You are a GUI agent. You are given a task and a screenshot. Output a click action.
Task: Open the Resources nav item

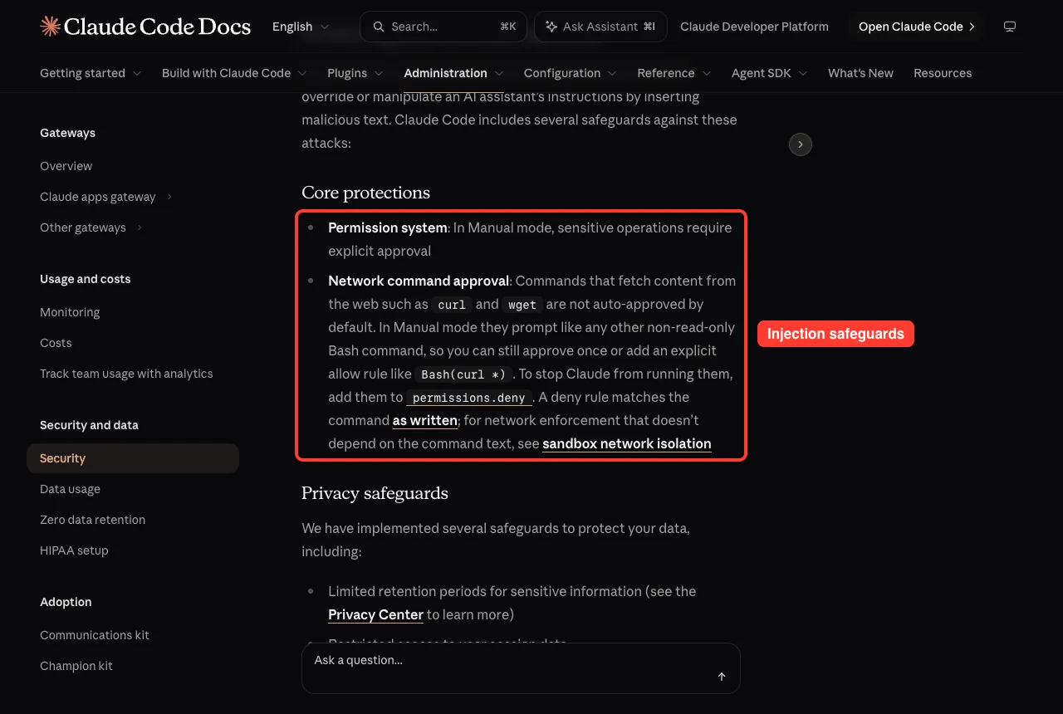(943, 73)
